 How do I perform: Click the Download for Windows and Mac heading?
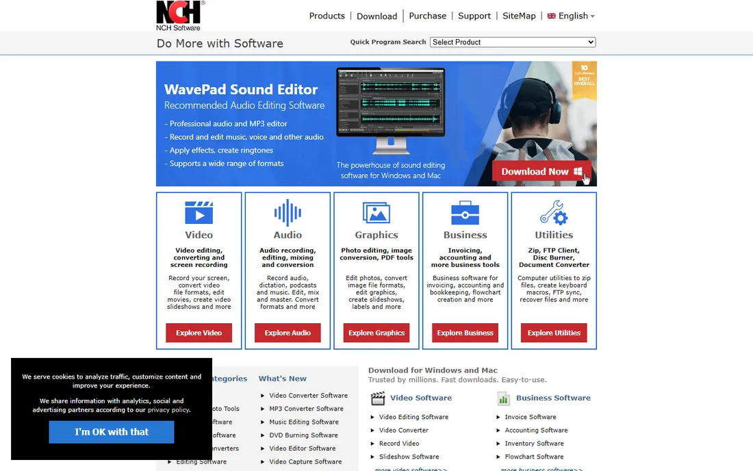pos(433,370)
